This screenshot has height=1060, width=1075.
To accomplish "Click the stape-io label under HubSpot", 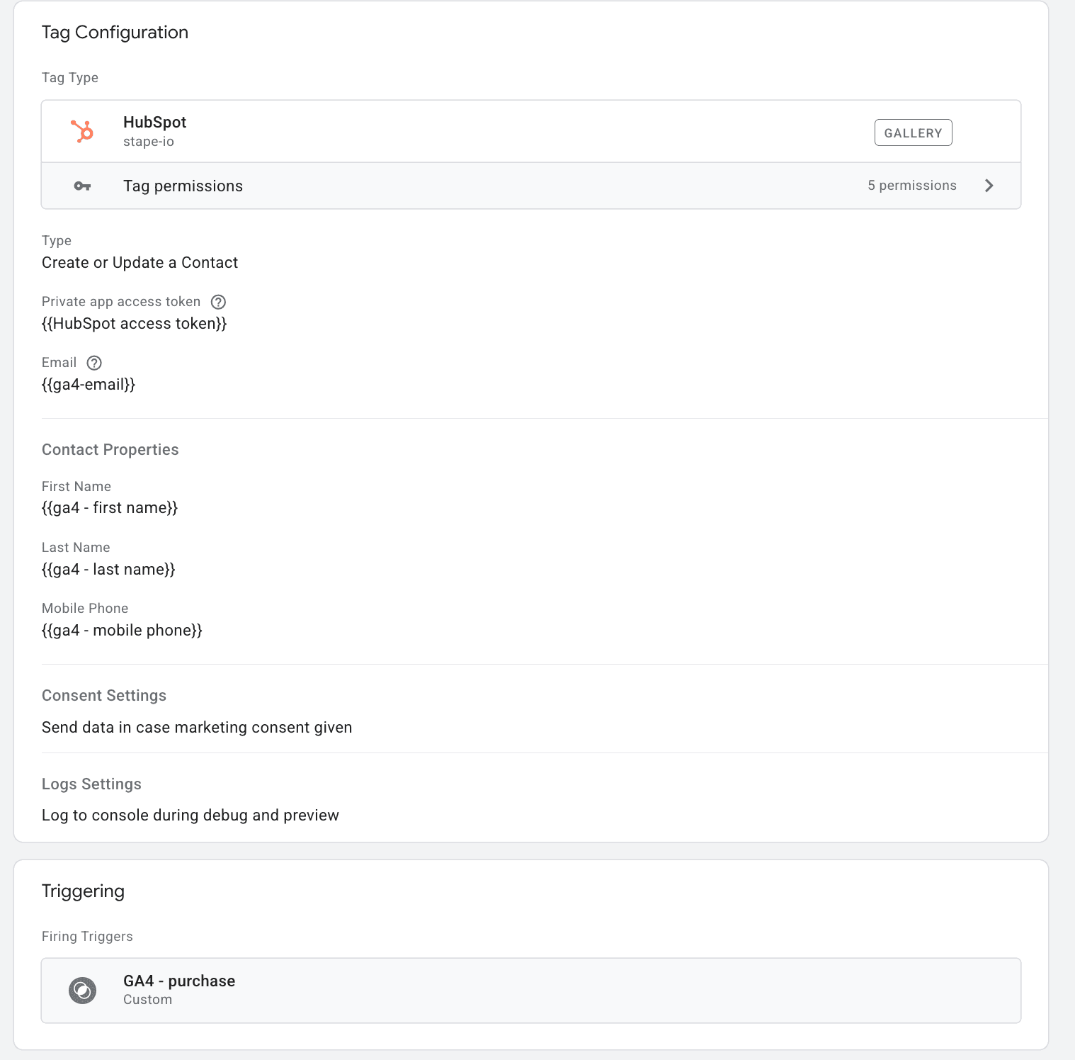I will tap(148, 141).
